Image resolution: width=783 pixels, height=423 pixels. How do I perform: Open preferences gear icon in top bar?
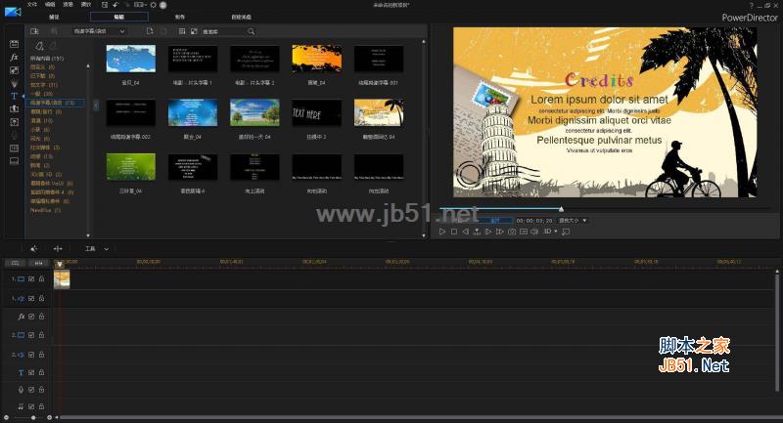tap(153, 5)
